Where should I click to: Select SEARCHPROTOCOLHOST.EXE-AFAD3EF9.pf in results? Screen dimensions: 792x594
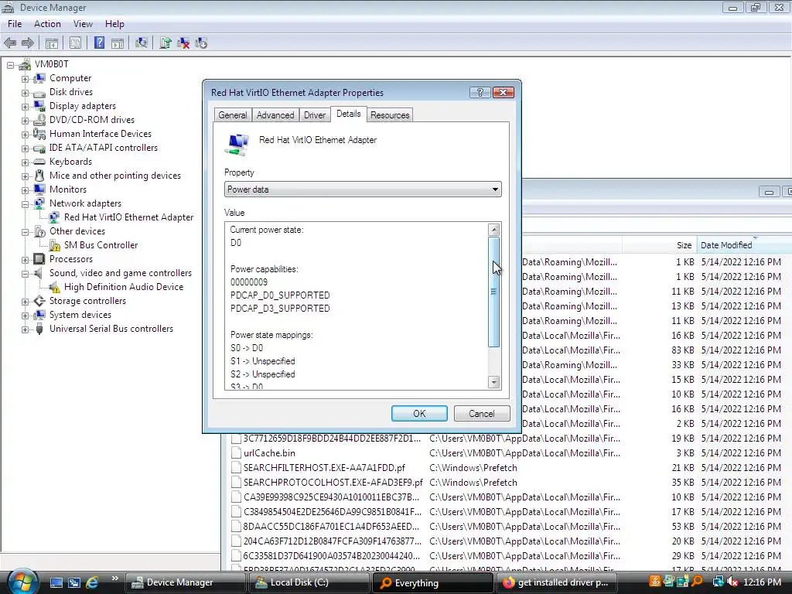tap(333, 483)
